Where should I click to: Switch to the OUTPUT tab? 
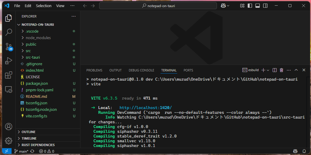[x=115, y=70]
